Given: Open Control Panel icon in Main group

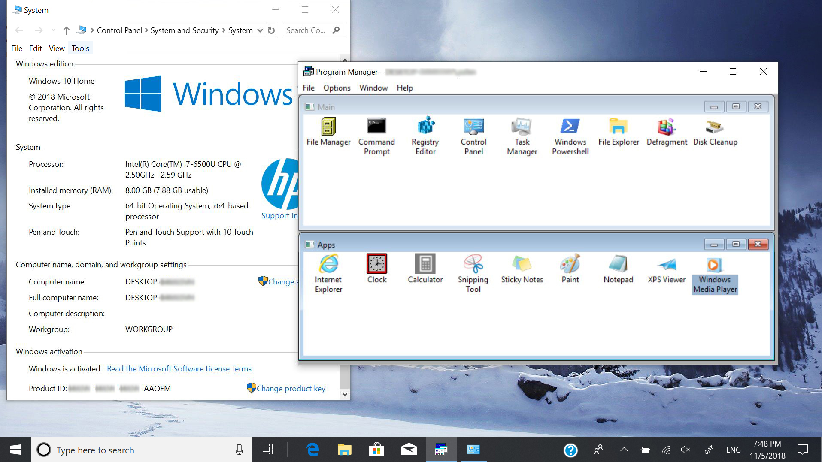Looking at the screenshot, I should point(473,136).
